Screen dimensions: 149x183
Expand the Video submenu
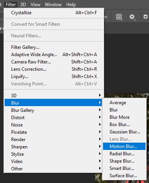[x=54, y=161]
